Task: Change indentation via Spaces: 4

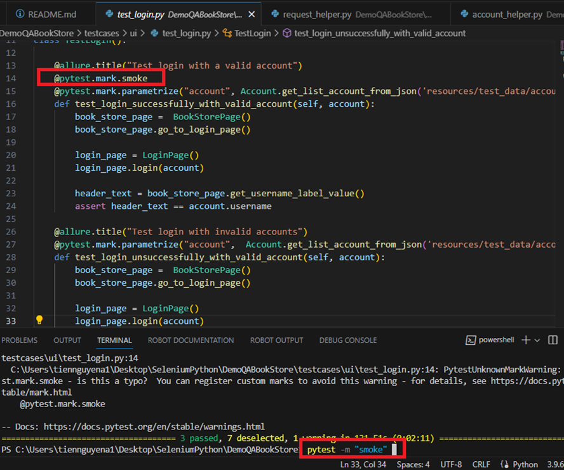Action: [x=413, y=464]
